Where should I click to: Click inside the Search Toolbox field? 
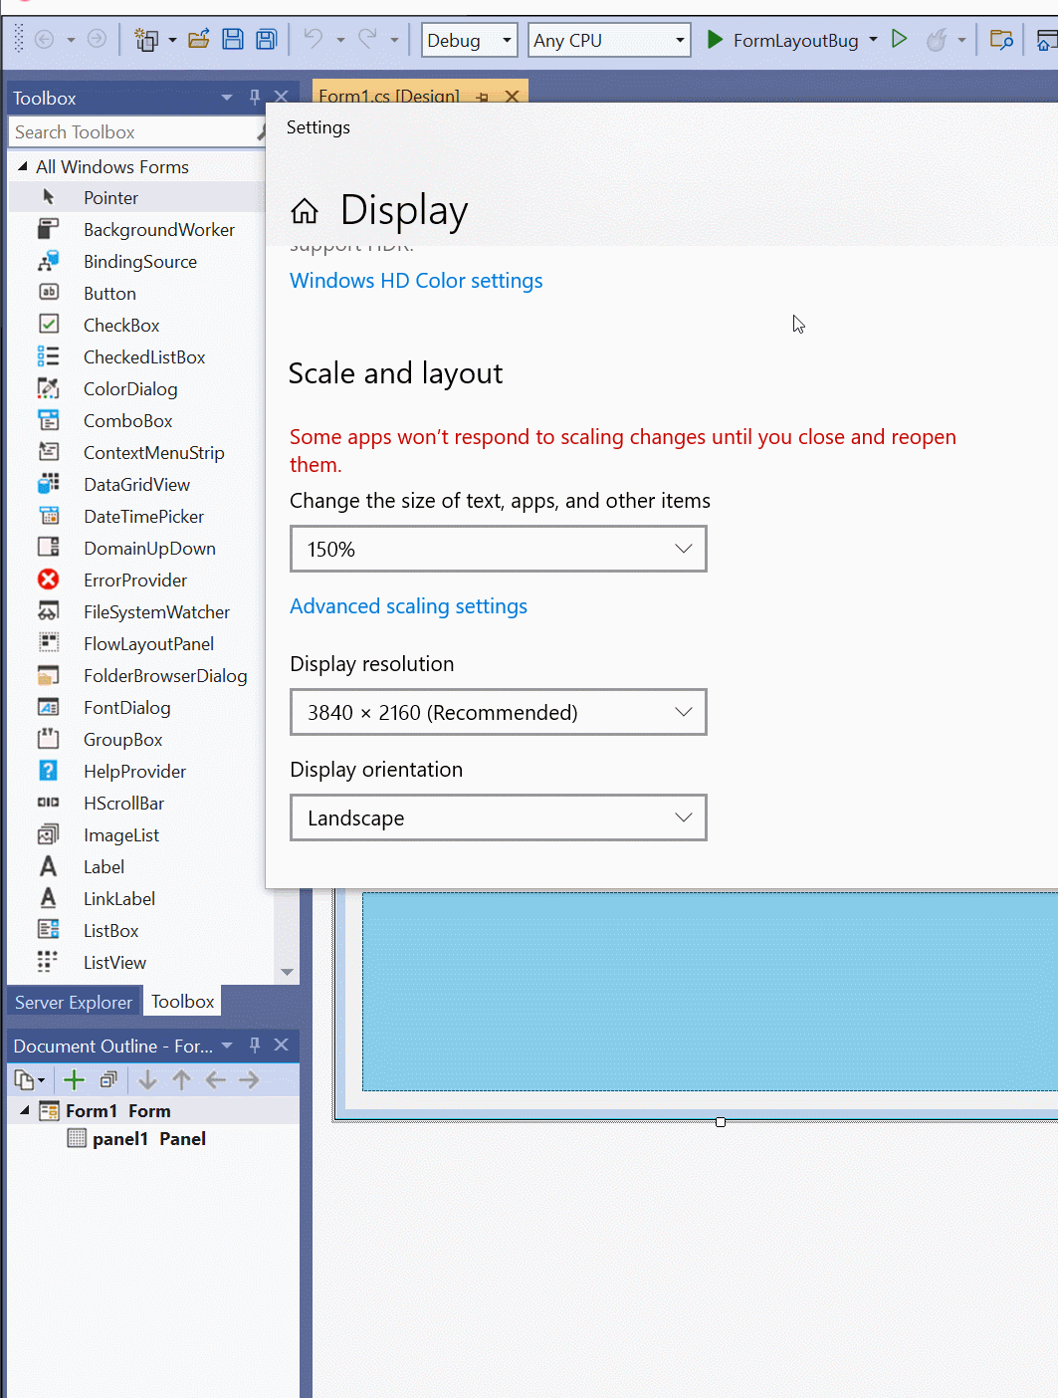[x=119, y=131]
